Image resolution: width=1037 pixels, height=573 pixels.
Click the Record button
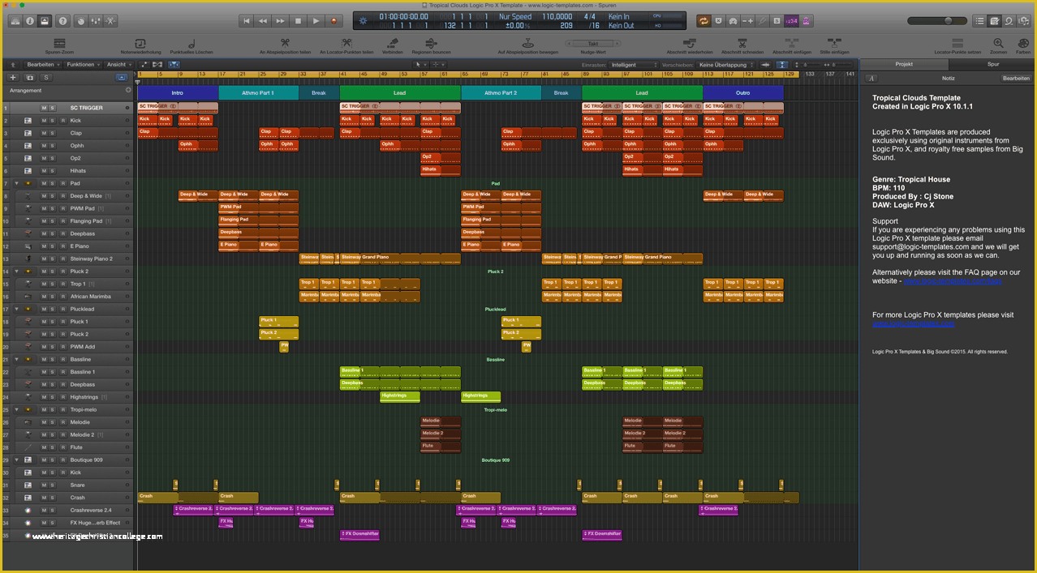(333, 20)
